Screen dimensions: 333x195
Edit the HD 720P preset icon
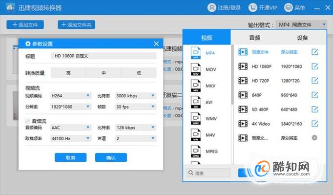click(315, 81)
